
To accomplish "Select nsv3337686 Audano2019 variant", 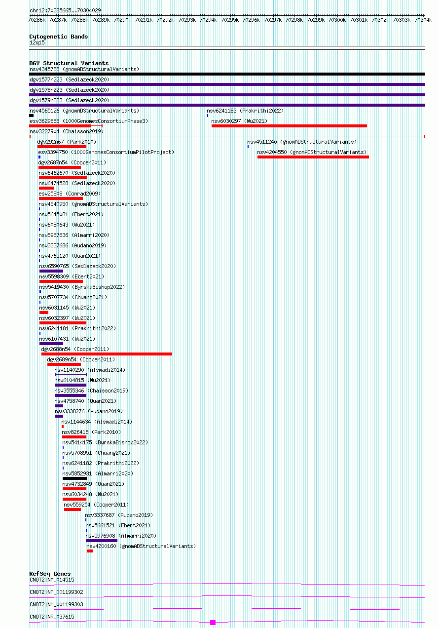I will [73, 245].
